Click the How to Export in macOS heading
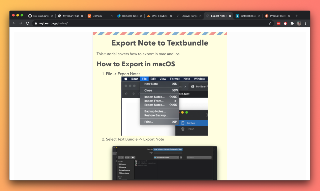The width and height of the screenshot is (320, 191). 136,64
